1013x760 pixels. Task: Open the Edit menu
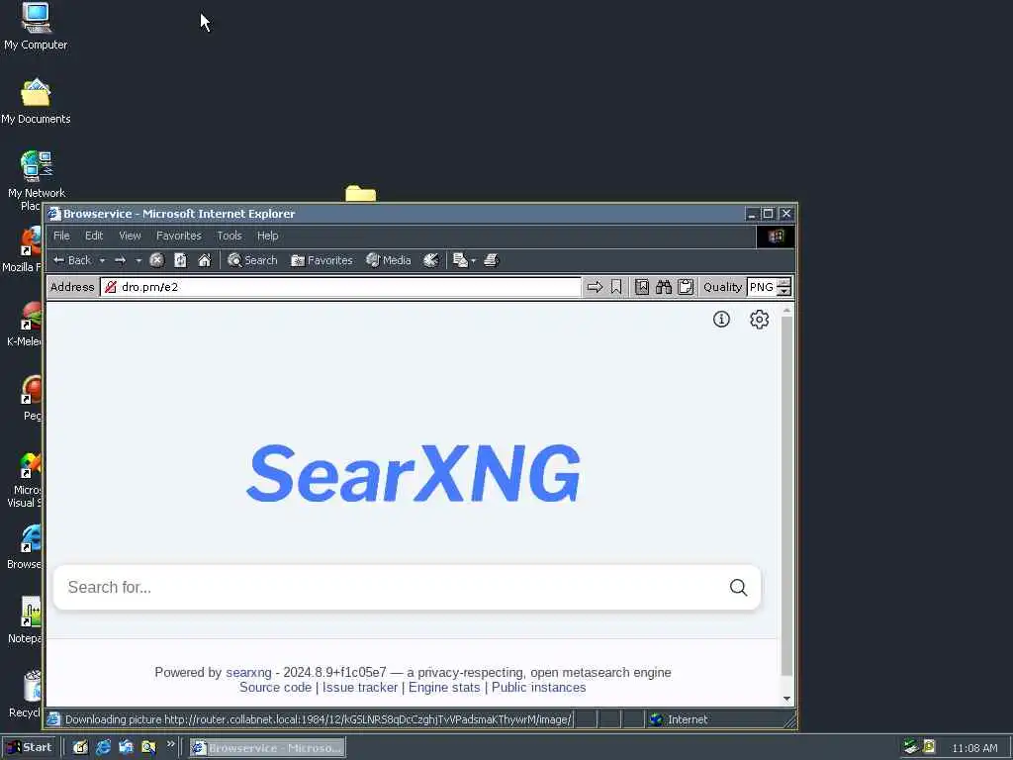point(94,236)
